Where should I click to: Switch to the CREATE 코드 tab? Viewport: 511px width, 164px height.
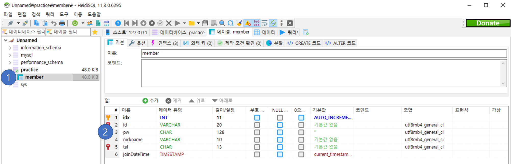[304, 43]
